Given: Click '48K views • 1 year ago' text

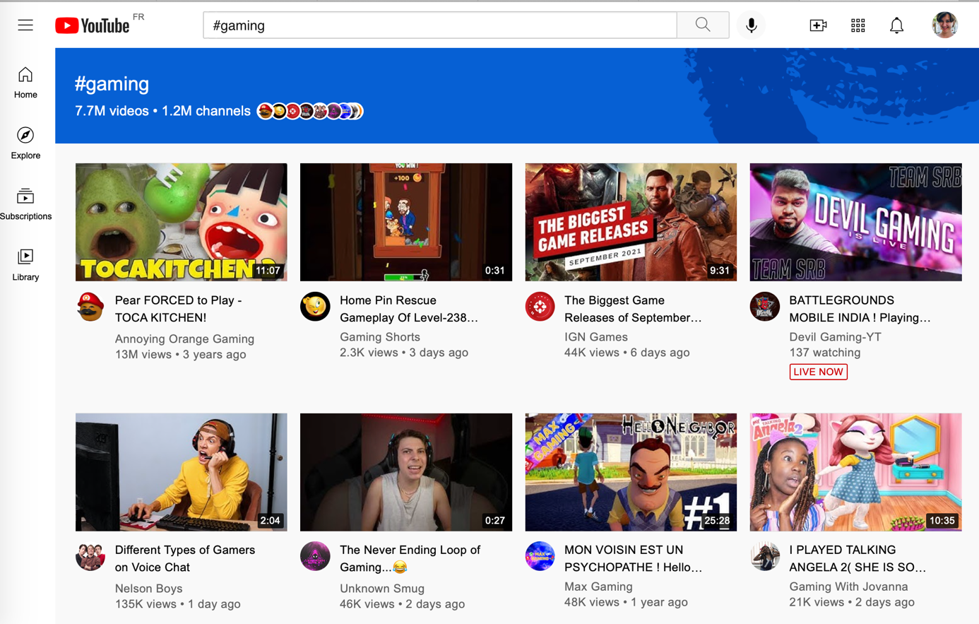Looking at the screenshot, I should click(x=626, y=602).
